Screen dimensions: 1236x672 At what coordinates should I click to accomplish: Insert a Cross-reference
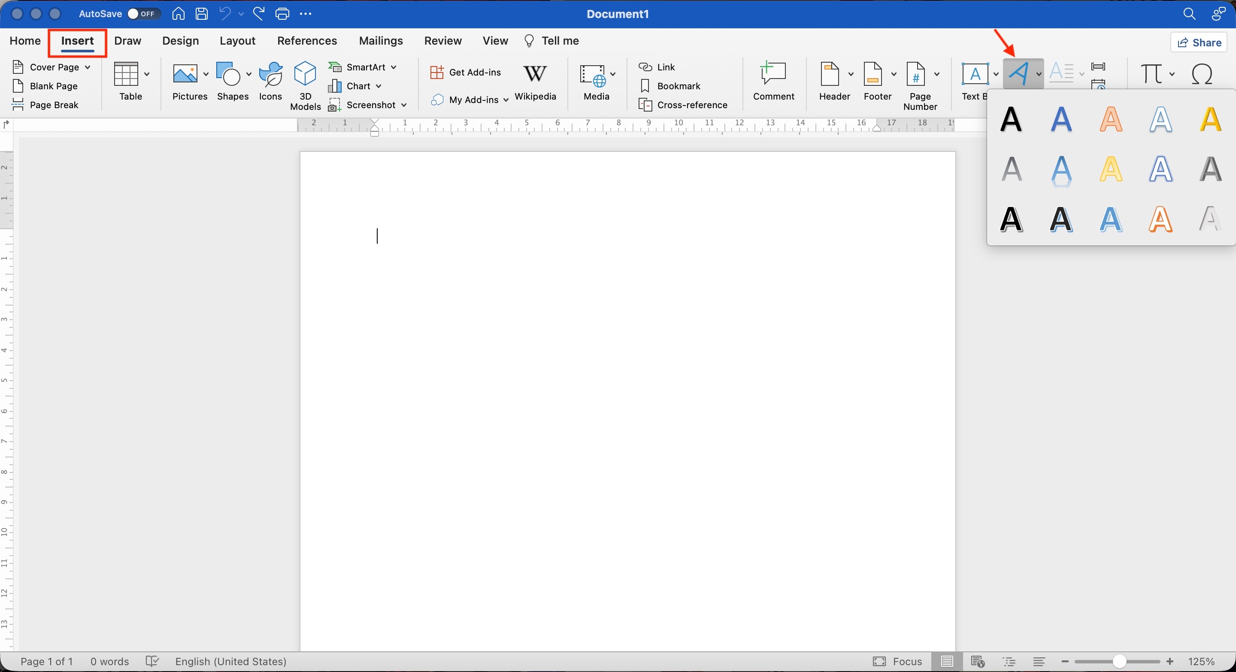click(x=683, y=105)
